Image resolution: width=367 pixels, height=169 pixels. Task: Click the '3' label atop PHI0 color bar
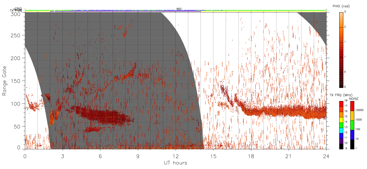[x=345, y=12]
